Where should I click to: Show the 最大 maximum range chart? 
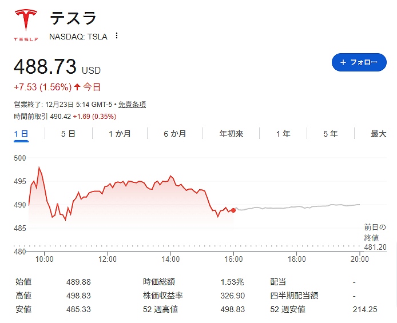(x=379, y=134)
